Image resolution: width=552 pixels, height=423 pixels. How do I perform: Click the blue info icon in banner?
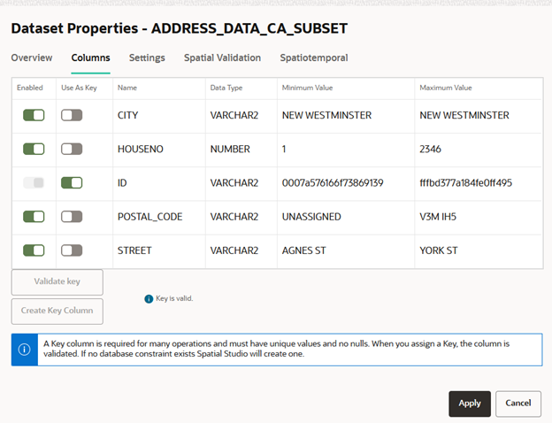coord(24,350)
